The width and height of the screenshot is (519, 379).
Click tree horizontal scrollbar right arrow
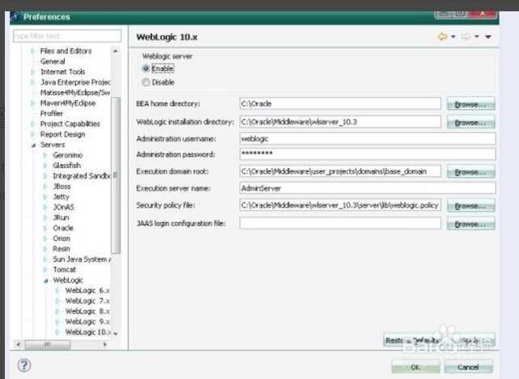click(x=105, y=344)
